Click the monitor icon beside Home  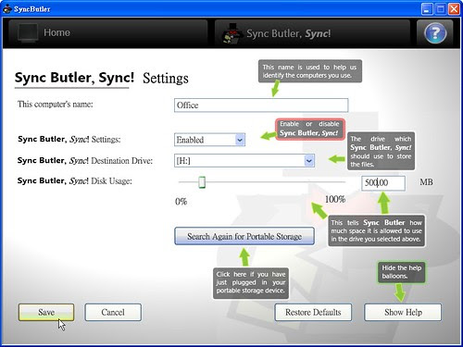coord(28,32)
